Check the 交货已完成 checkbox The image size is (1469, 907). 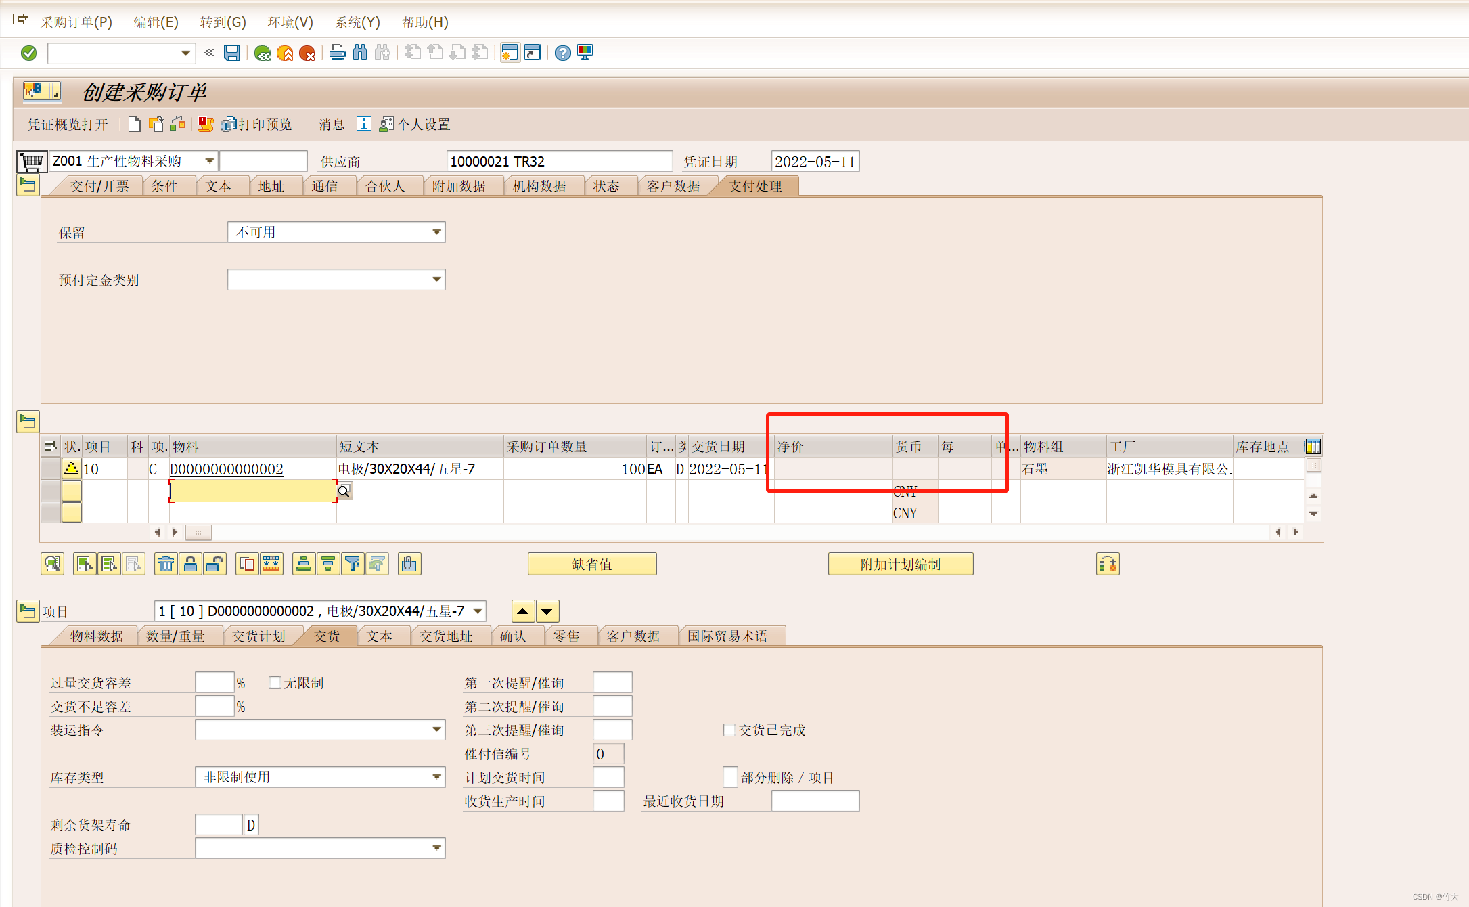pyautogui.click(x=729, y=730)
